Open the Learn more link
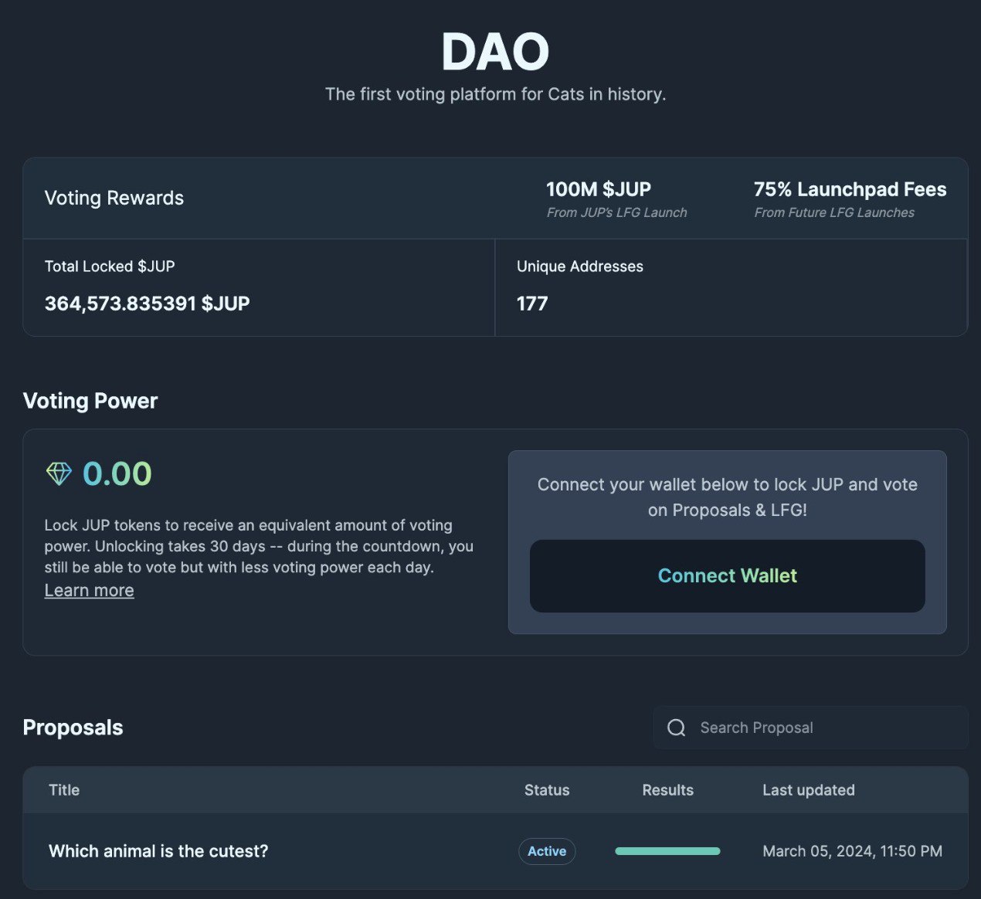Screen dimensions: 981x899 click(x=89, y=590)
